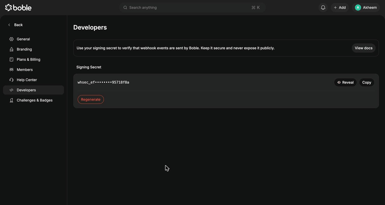Click the Signing Secret label
The height and width of the screenshot is (205, 385).
89,67
